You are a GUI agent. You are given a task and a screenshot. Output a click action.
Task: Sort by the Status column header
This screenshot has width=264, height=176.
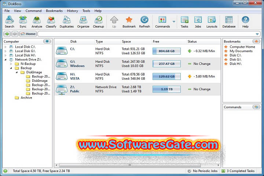coord(203,41)
